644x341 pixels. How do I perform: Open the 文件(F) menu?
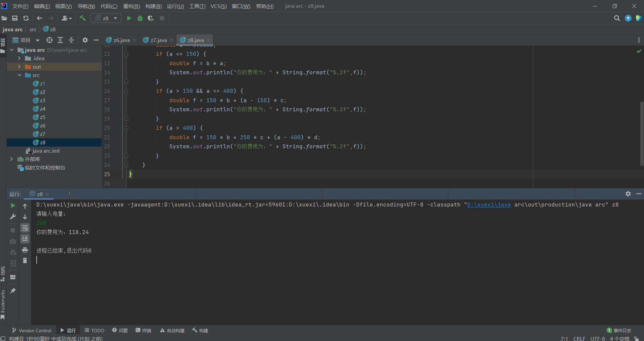(20, 6)
